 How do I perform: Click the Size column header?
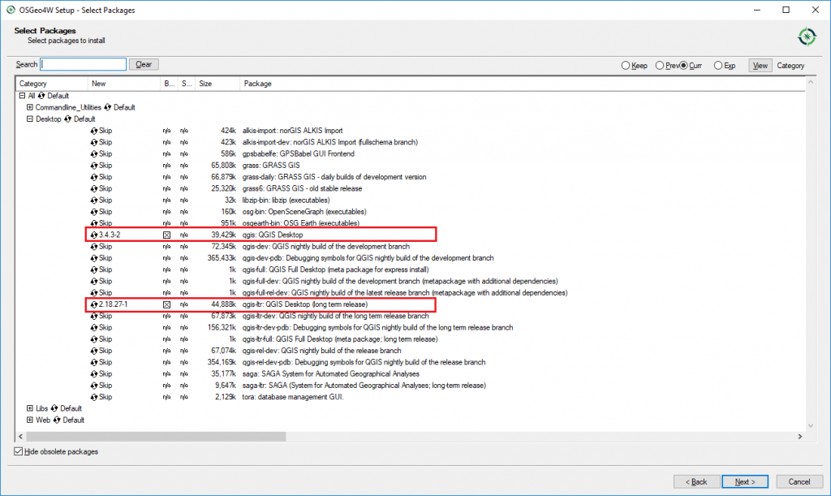pyautogui.click(x=217, y=84)
